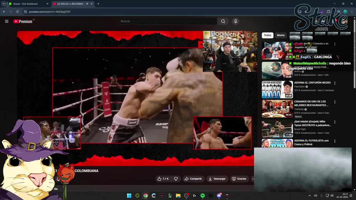
Task: Open the 17:40 Mike Tyson thumbnail
Action: (277, 129)
